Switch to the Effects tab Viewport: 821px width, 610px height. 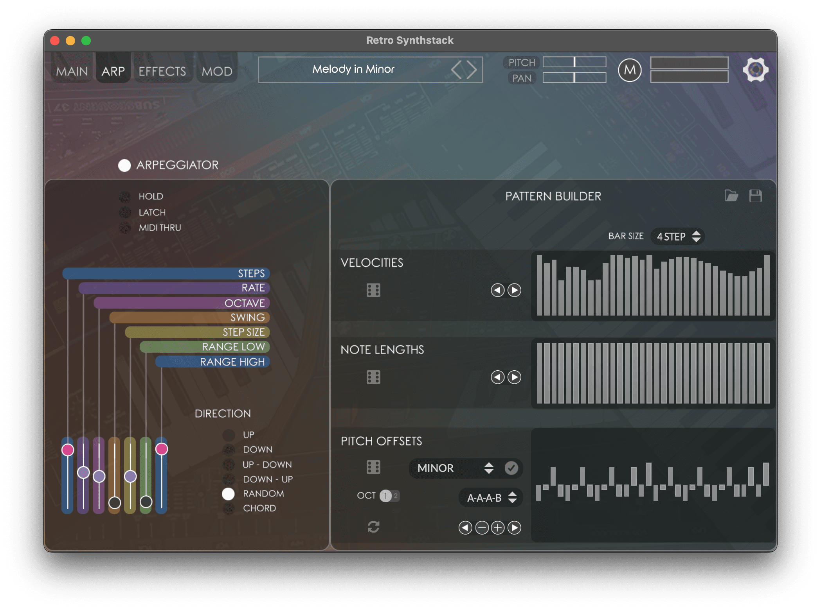click(162, 71)
